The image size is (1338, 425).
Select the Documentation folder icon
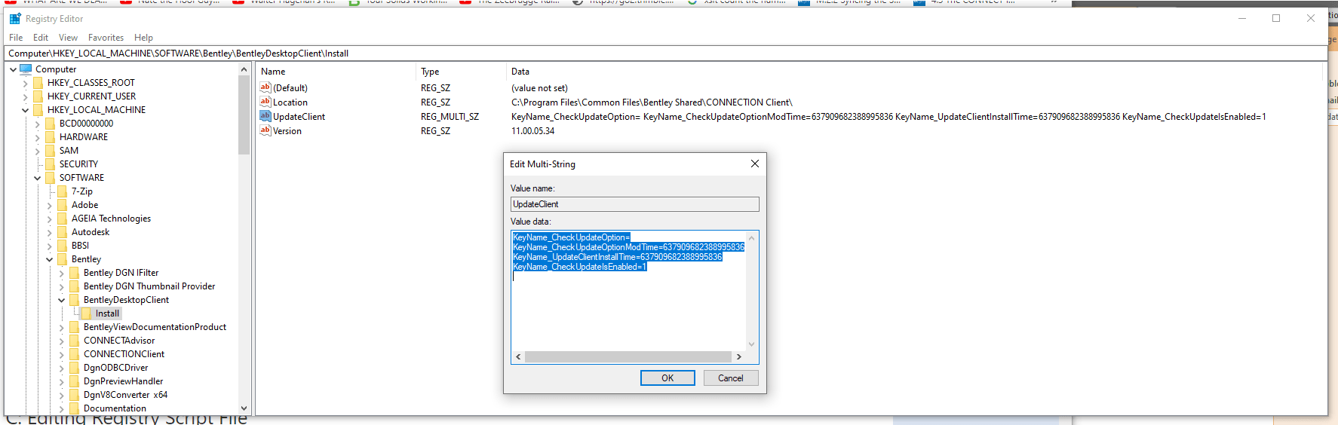pyautogui.click(x=75, y=408)
